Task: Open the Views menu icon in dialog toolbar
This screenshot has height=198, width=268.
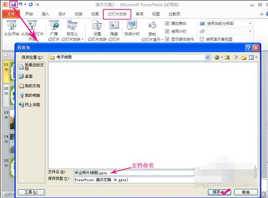Action: (x=251, y=58)
